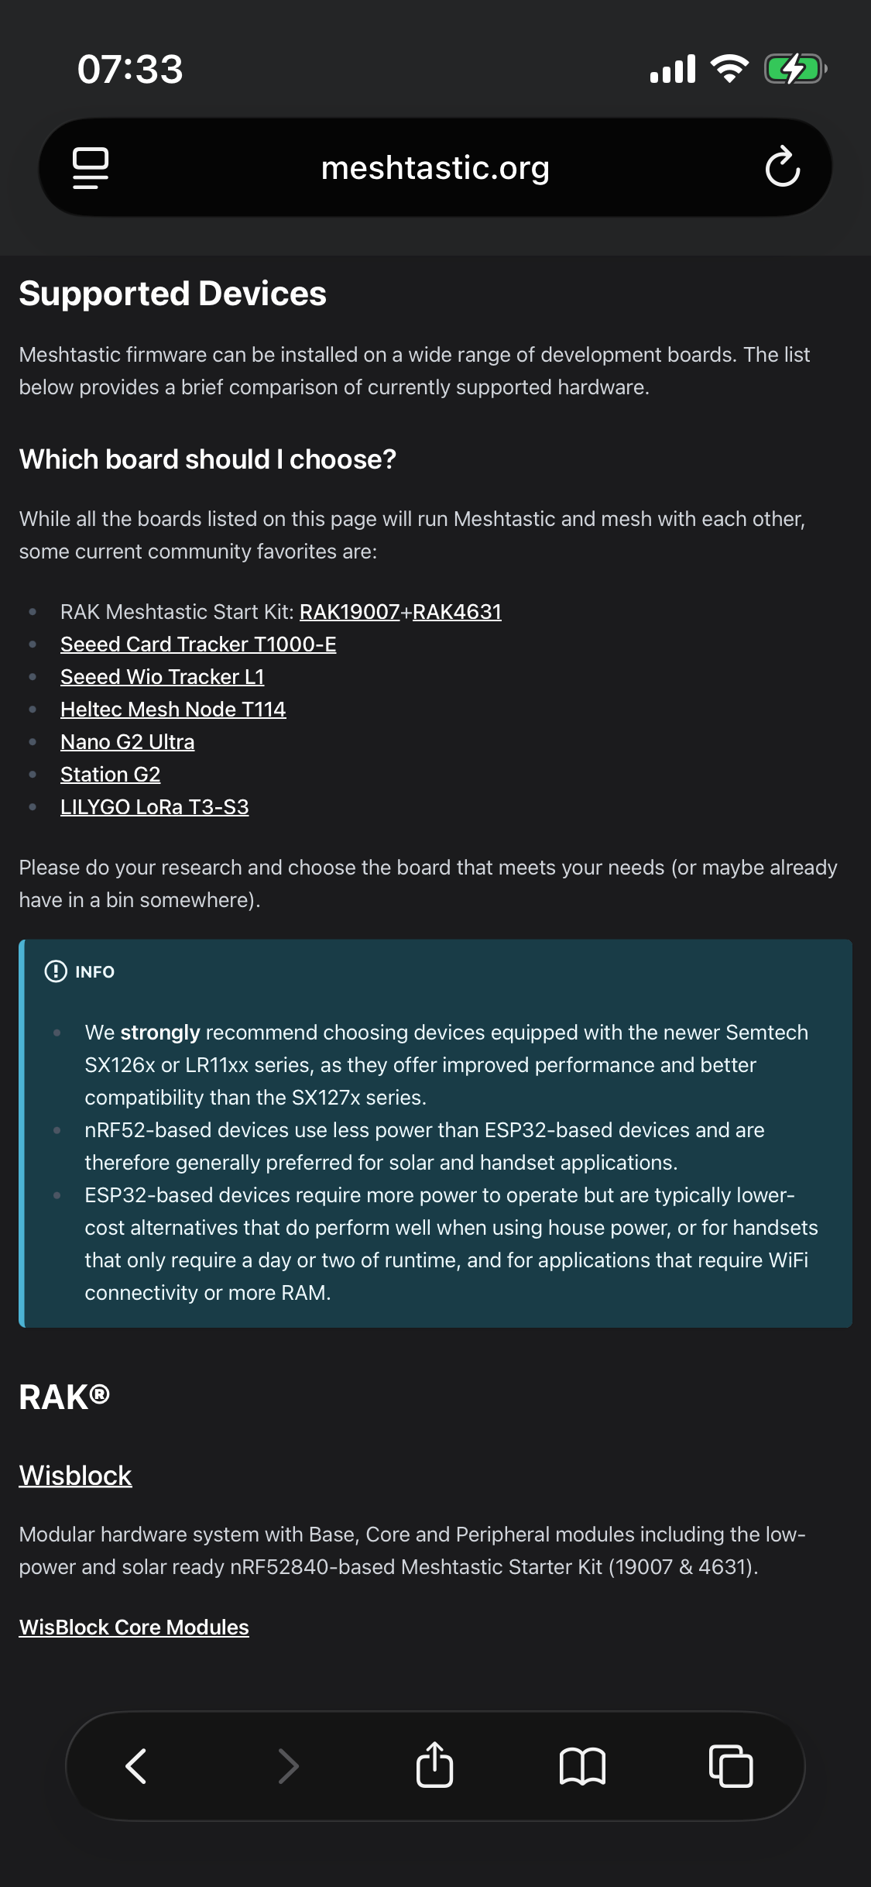This screenshot has height=1887, width=871.
Task: Visit the Station G2 link
Action: pos(111,775)
